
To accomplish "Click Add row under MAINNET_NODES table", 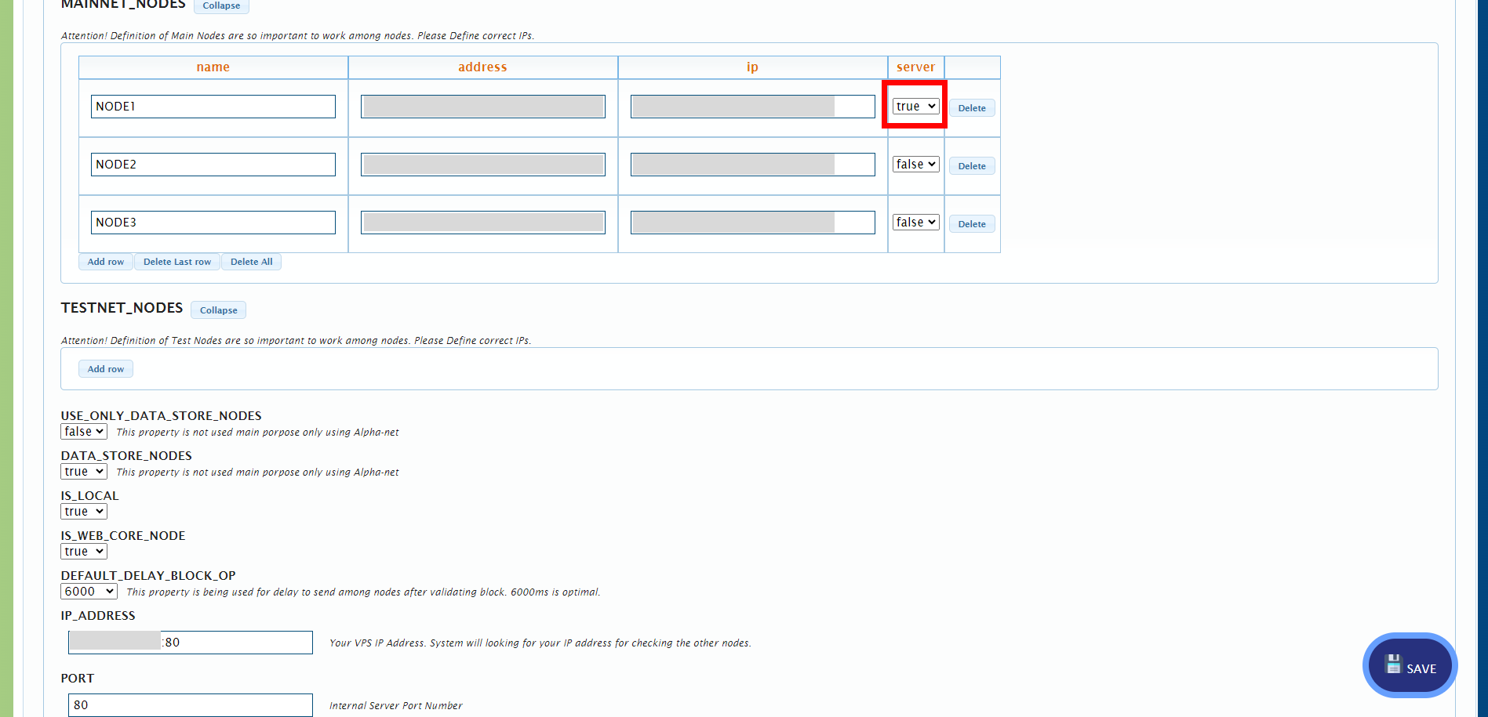I will (x=105, y=261).
